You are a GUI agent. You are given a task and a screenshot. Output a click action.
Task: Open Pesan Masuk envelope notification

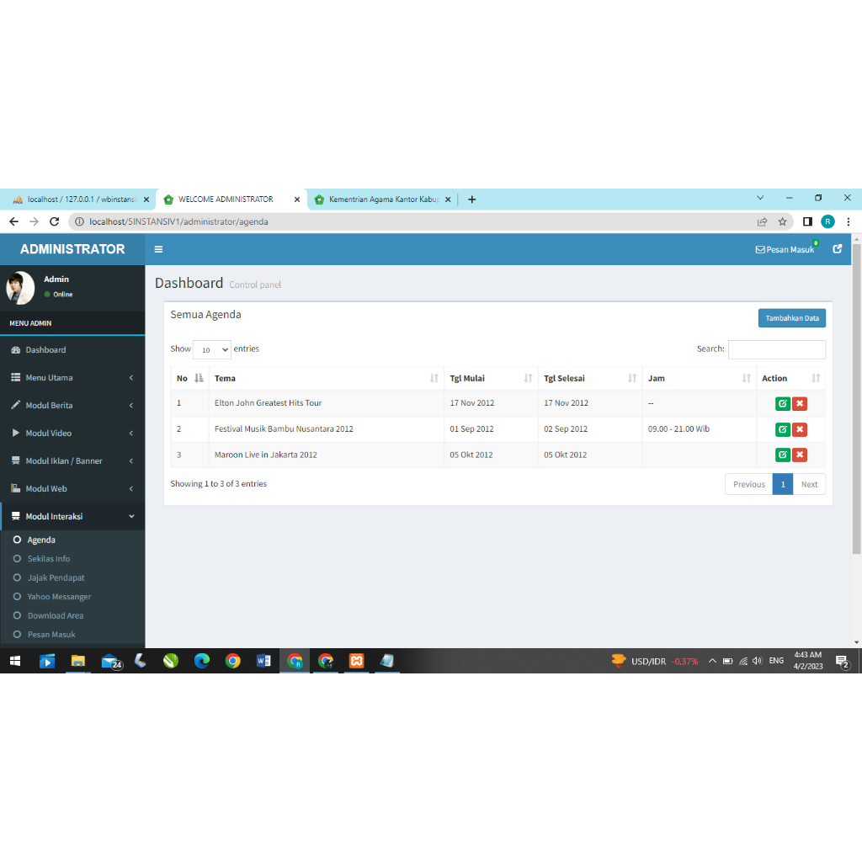(785, 249)
